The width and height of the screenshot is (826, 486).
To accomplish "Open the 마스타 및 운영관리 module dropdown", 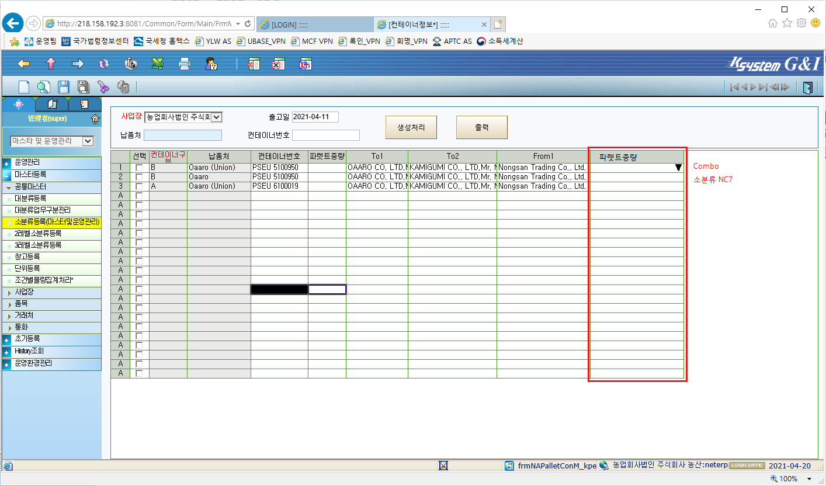I will coord(88,141).
